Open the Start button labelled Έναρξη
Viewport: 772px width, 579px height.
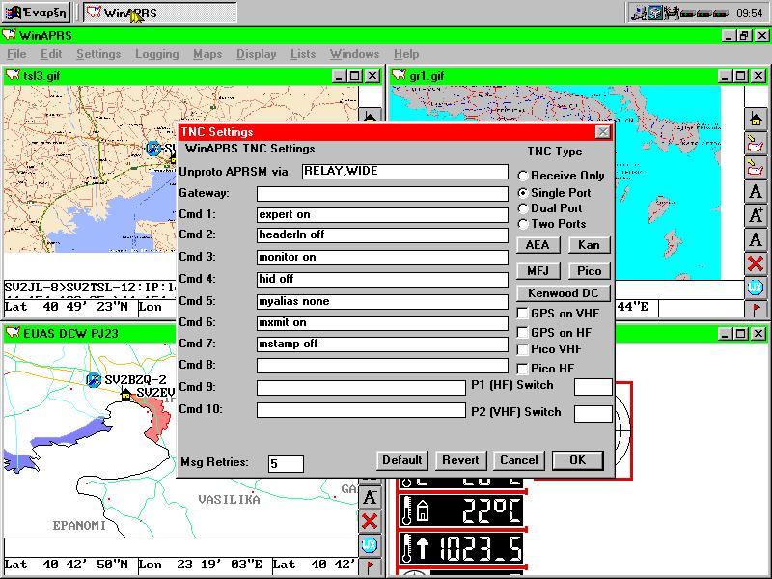[36, 13]
